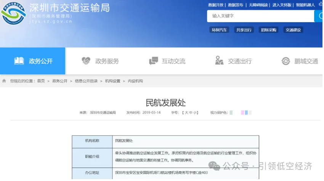Viewport: 324px width, 181px height.
Task: Click the handshake icon for 政务服务
Action: point(86,61)
